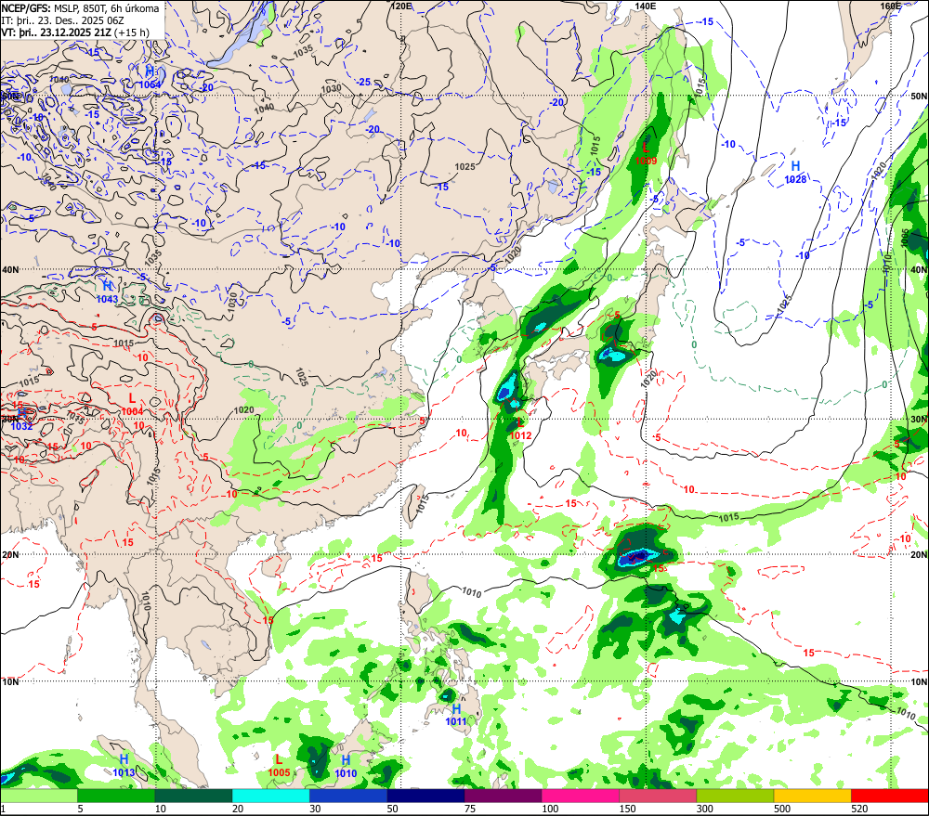This screenshot has height=816, width=929.
Task: Click legend scale value 300
Action: pyautogui.click(x=705, y=809)
